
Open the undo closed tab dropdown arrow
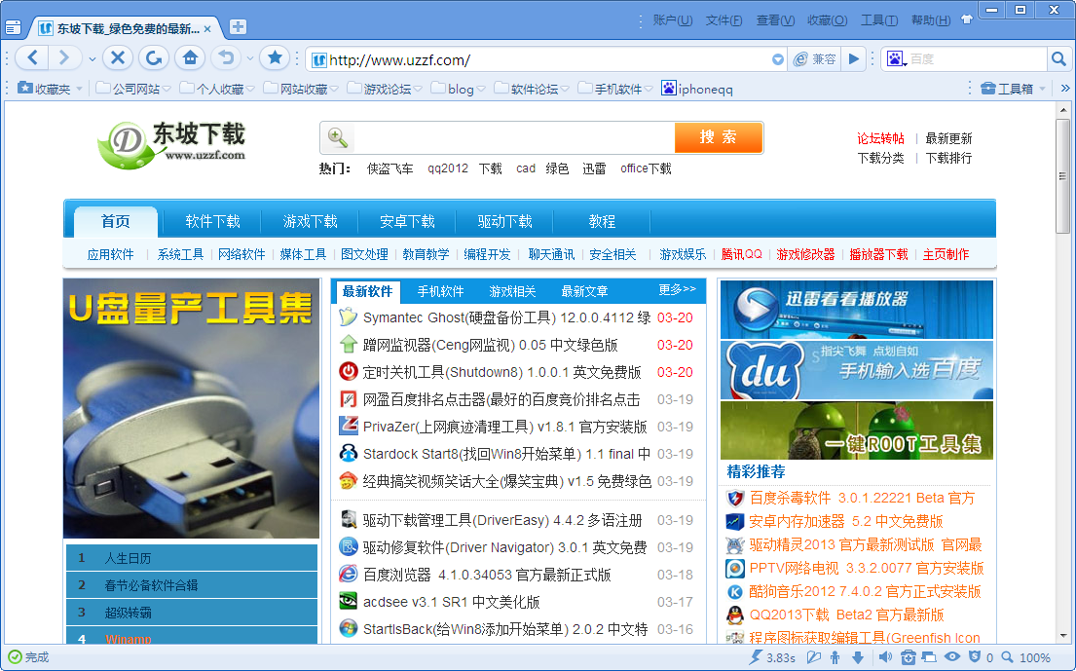(250, 59)
